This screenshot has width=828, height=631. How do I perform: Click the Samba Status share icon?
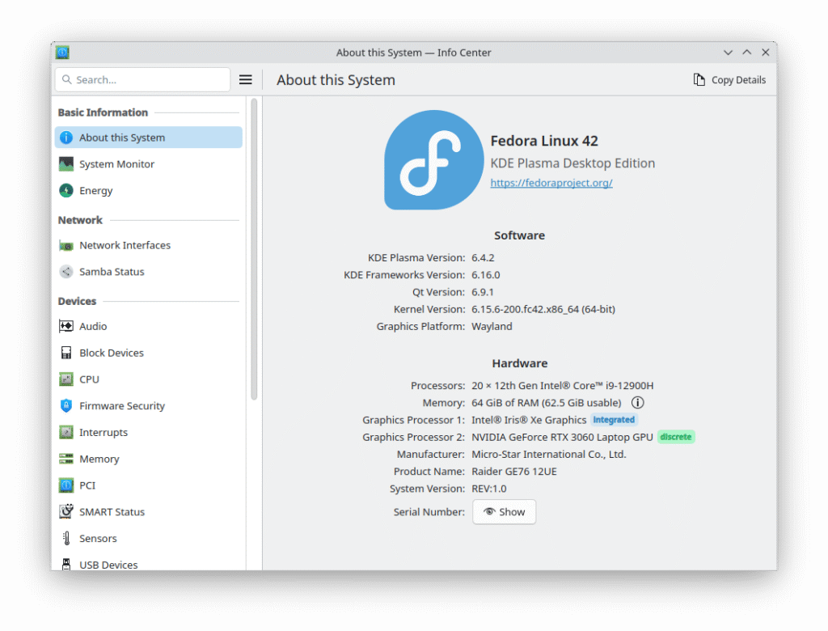click(66, 272)
